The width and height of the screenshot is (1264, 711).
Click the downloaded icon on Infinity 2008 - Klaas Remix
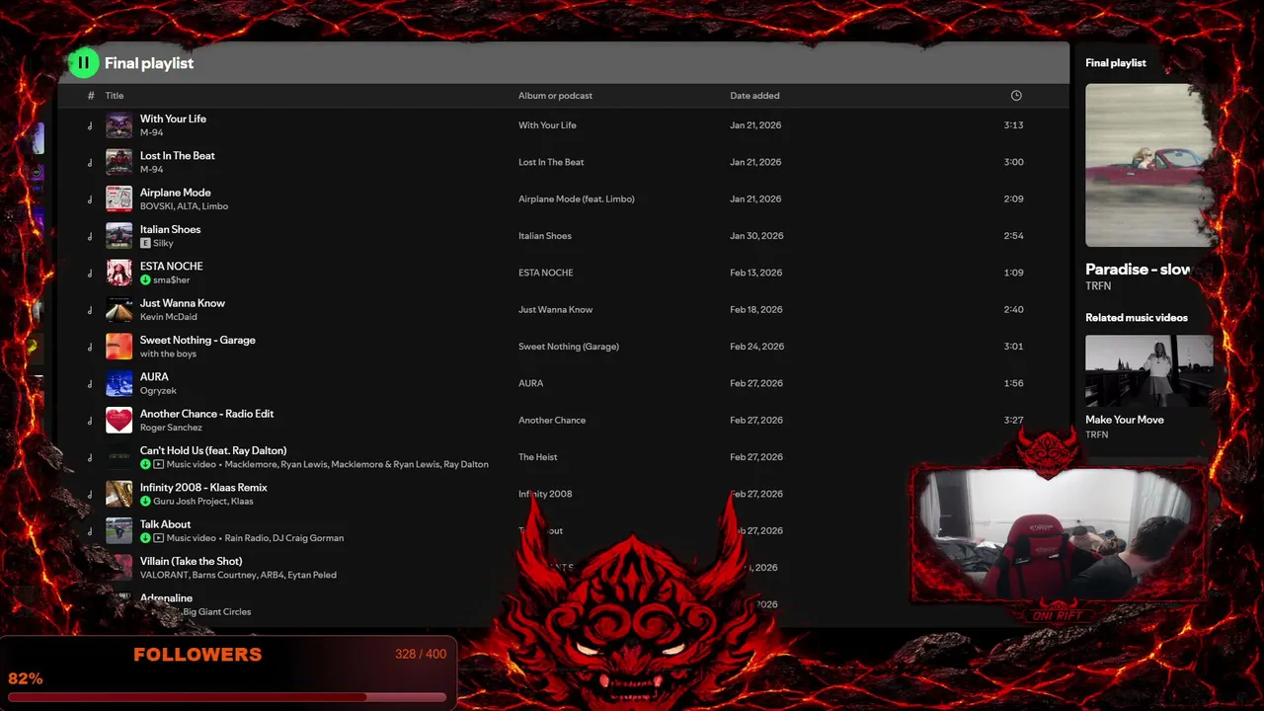[x=145, y=502]
